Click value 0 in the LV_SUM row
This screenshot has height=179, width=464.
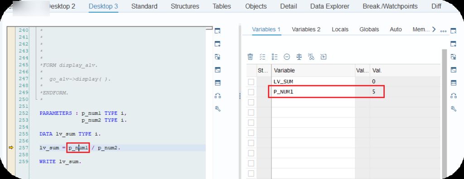point(374,82)
